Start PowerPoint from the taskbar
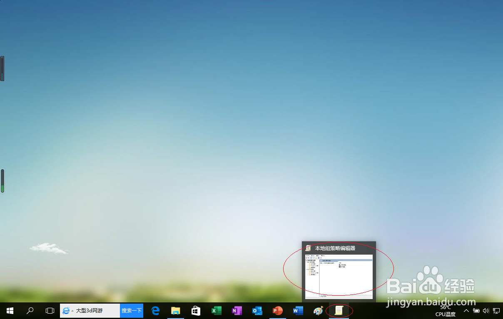Image resolution: width=503 pixels, height=319 pixels. click(277, 310)
